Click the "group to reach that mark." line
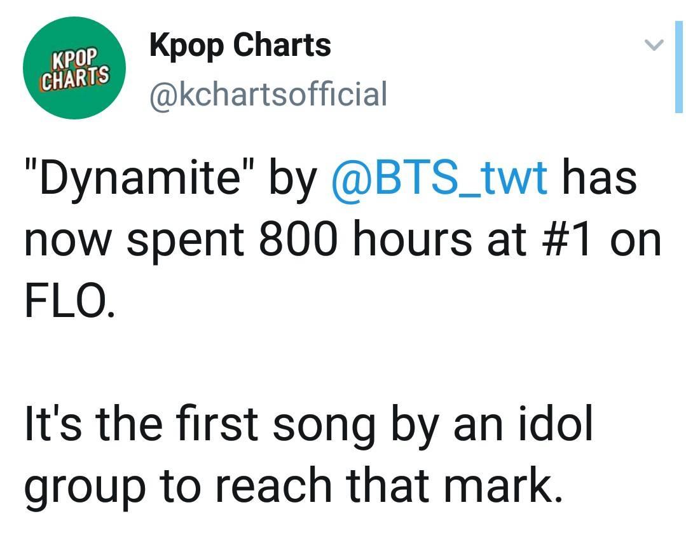This screenshot has width=686, height=540. tap(292, 486)
